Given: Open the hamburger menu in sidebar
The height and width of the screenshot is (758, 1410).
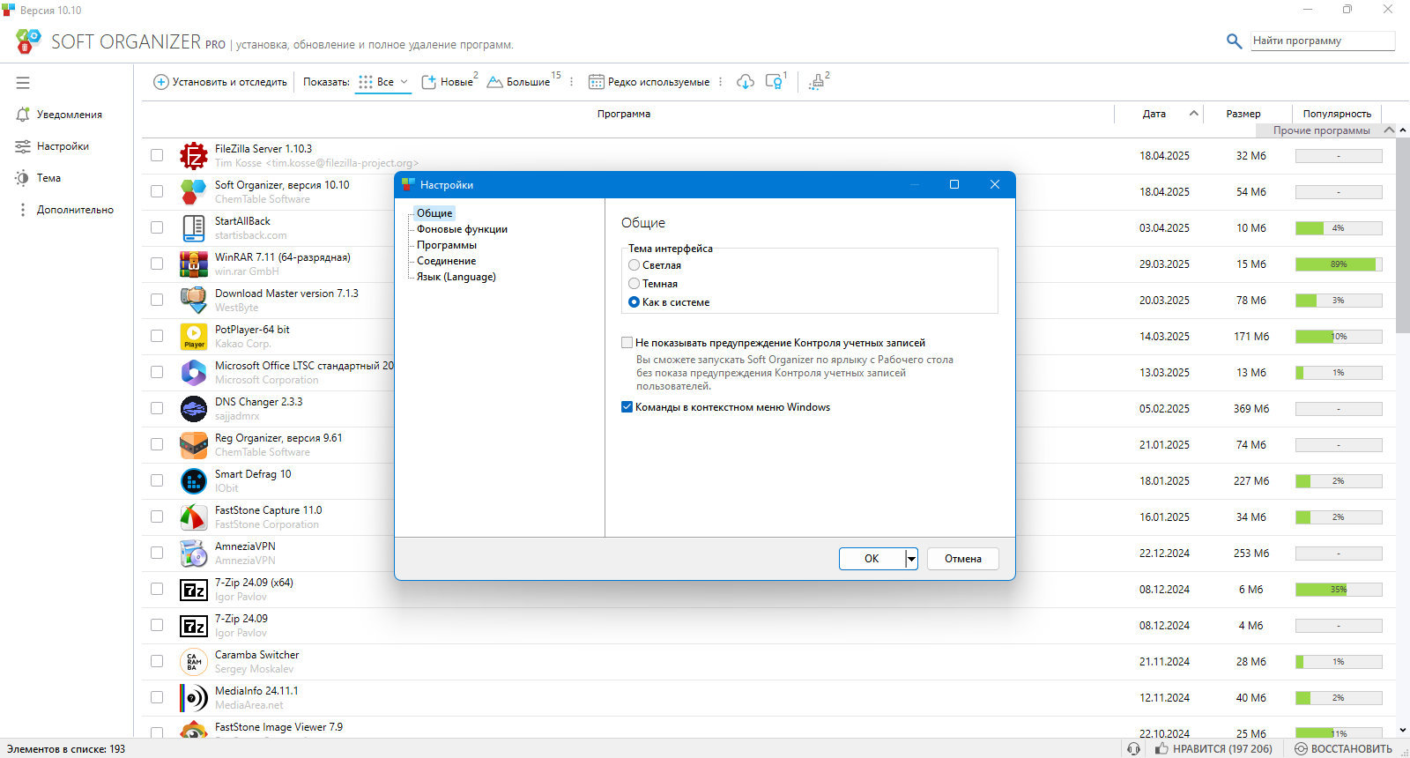Looking at the screenshot, I should [x=23, y=83].
